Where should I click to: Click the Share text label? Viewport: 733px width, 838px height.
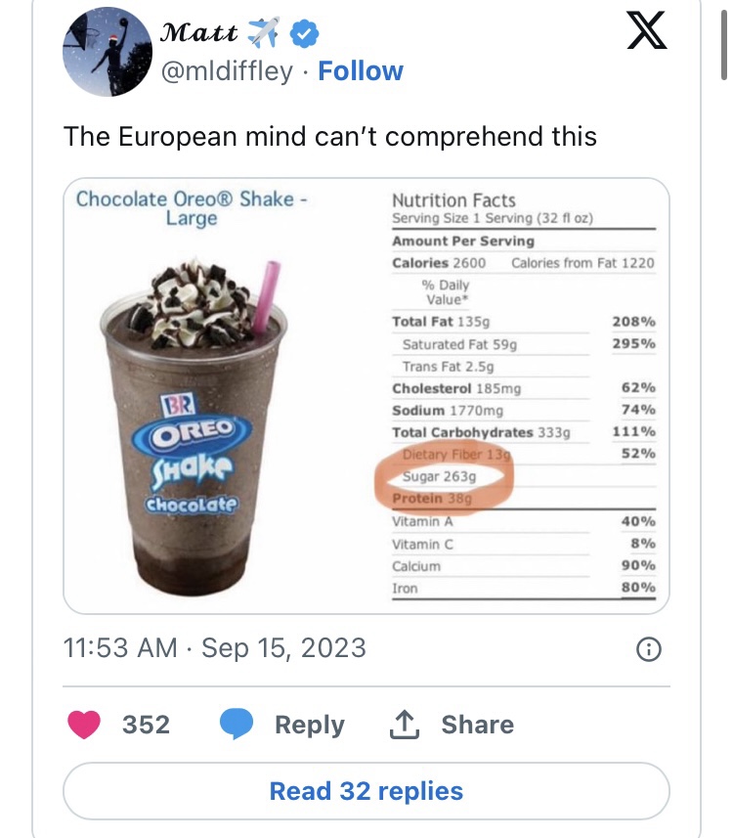click(477, 725)
